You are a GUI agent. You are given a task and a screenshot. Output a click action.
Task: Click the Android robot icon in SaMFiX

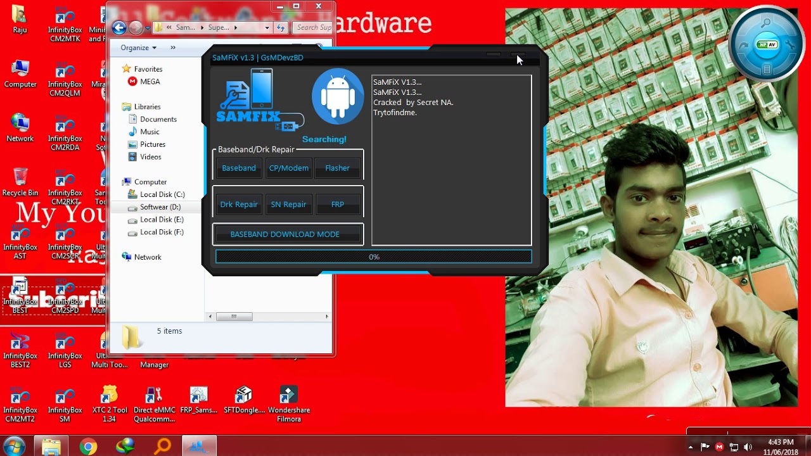338,96
